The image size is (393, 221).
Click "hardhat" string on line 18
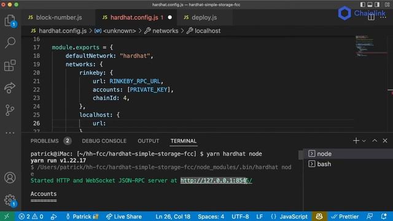[134, 56]
